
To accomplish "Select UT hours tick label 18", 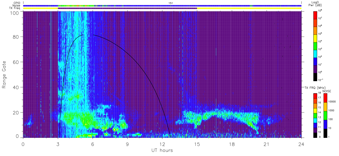I will coord(232,144).
